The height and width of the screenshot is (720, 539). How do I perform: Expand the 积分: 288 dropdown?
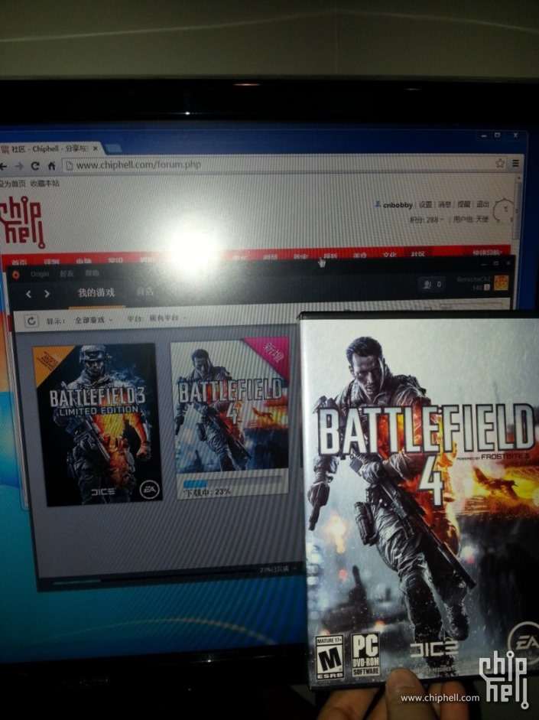point(427,220)
